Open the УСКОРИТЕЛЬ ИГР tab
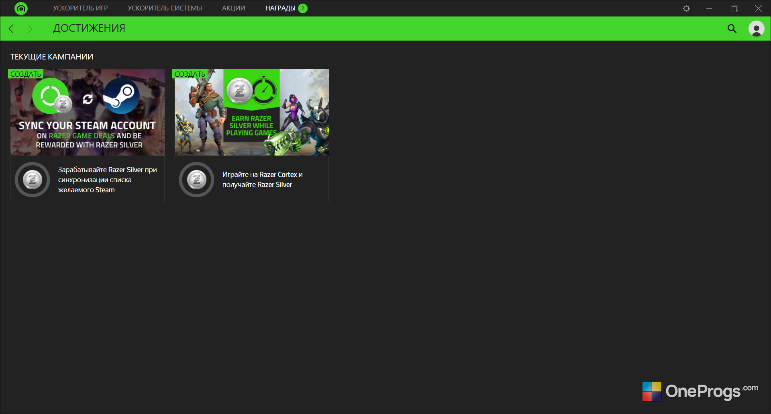Viewport: 771px width, 414px height. coord(80,8)
